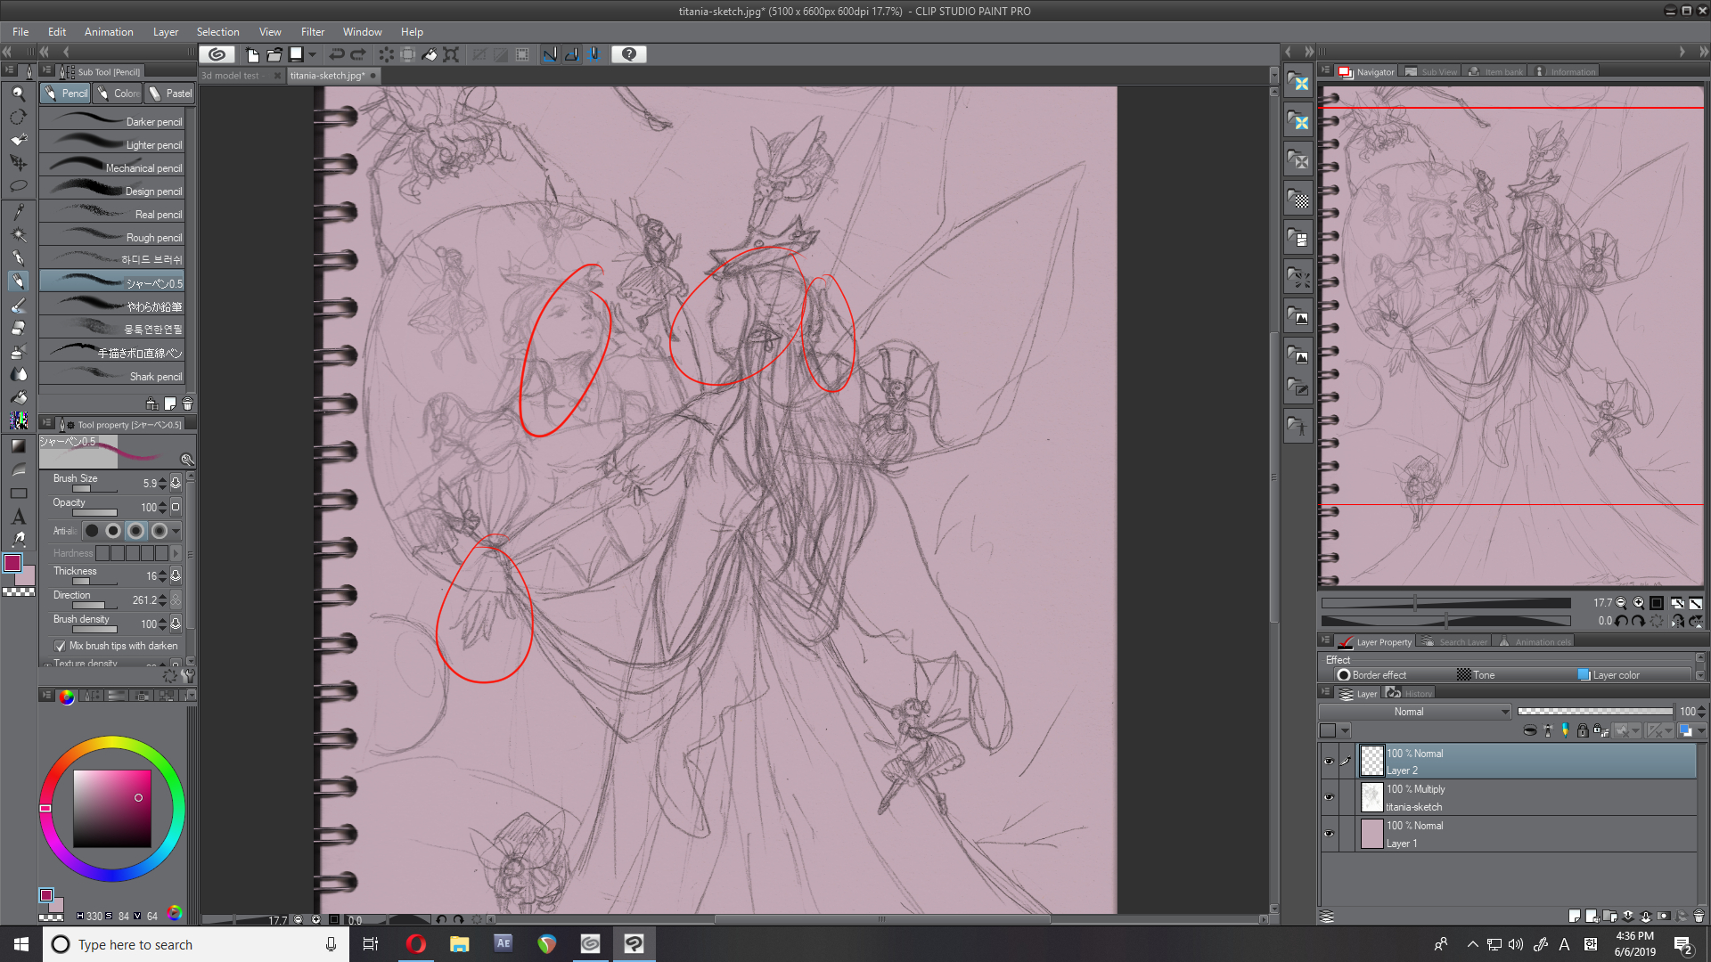Choose the Mechanical pencil brush
The height and width of the screenshot is (962, 1711).
[x=112, y=167]
